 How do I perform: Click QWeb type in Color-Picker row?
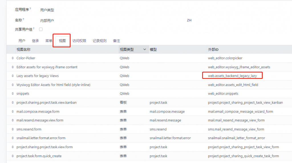coord(124,58)
